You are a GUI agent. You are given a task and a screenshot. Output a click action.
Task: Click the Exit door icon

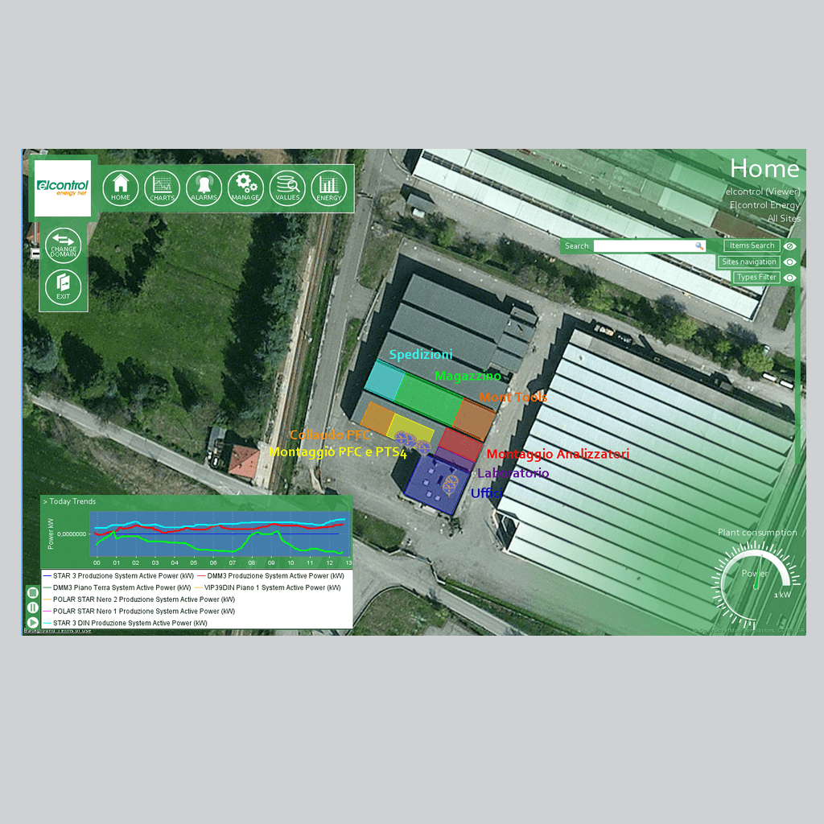pos(64,286)
